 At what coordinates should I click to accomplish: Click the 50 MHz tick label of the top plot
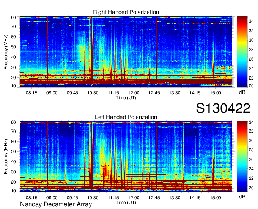point(13,47)
